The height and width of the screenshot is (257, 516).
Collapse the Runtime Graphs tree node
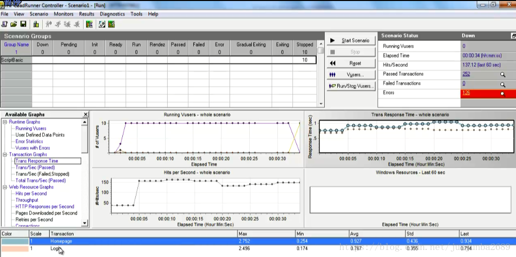[x=5, y=122]
